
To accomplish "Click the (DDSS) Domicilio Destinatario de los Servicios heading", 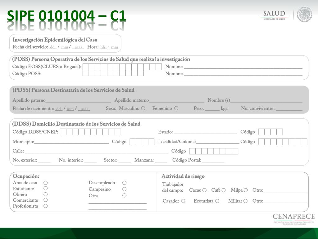I will pos(76,124).
